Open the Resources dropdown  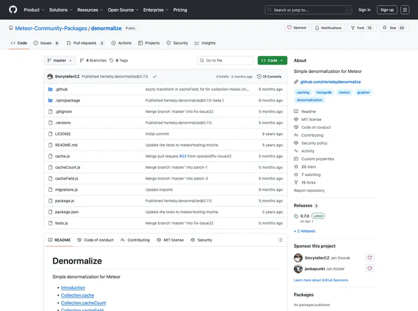click(90, 10)
